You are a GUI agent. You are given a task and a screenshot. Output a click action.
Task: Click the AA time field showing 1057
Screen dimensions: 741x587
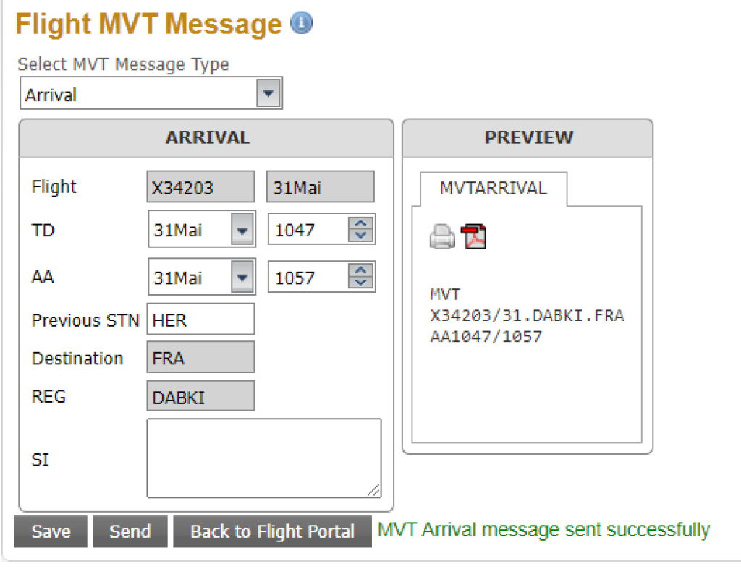pos(308,278)
